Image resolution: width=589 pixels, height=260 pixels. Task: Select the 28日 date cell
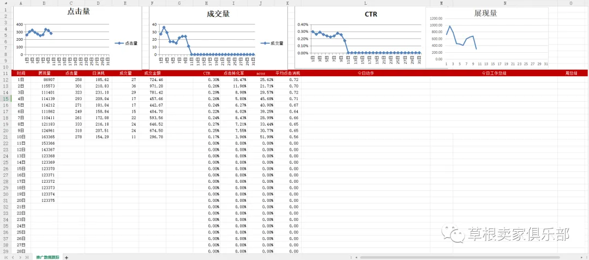click(21, 251)
